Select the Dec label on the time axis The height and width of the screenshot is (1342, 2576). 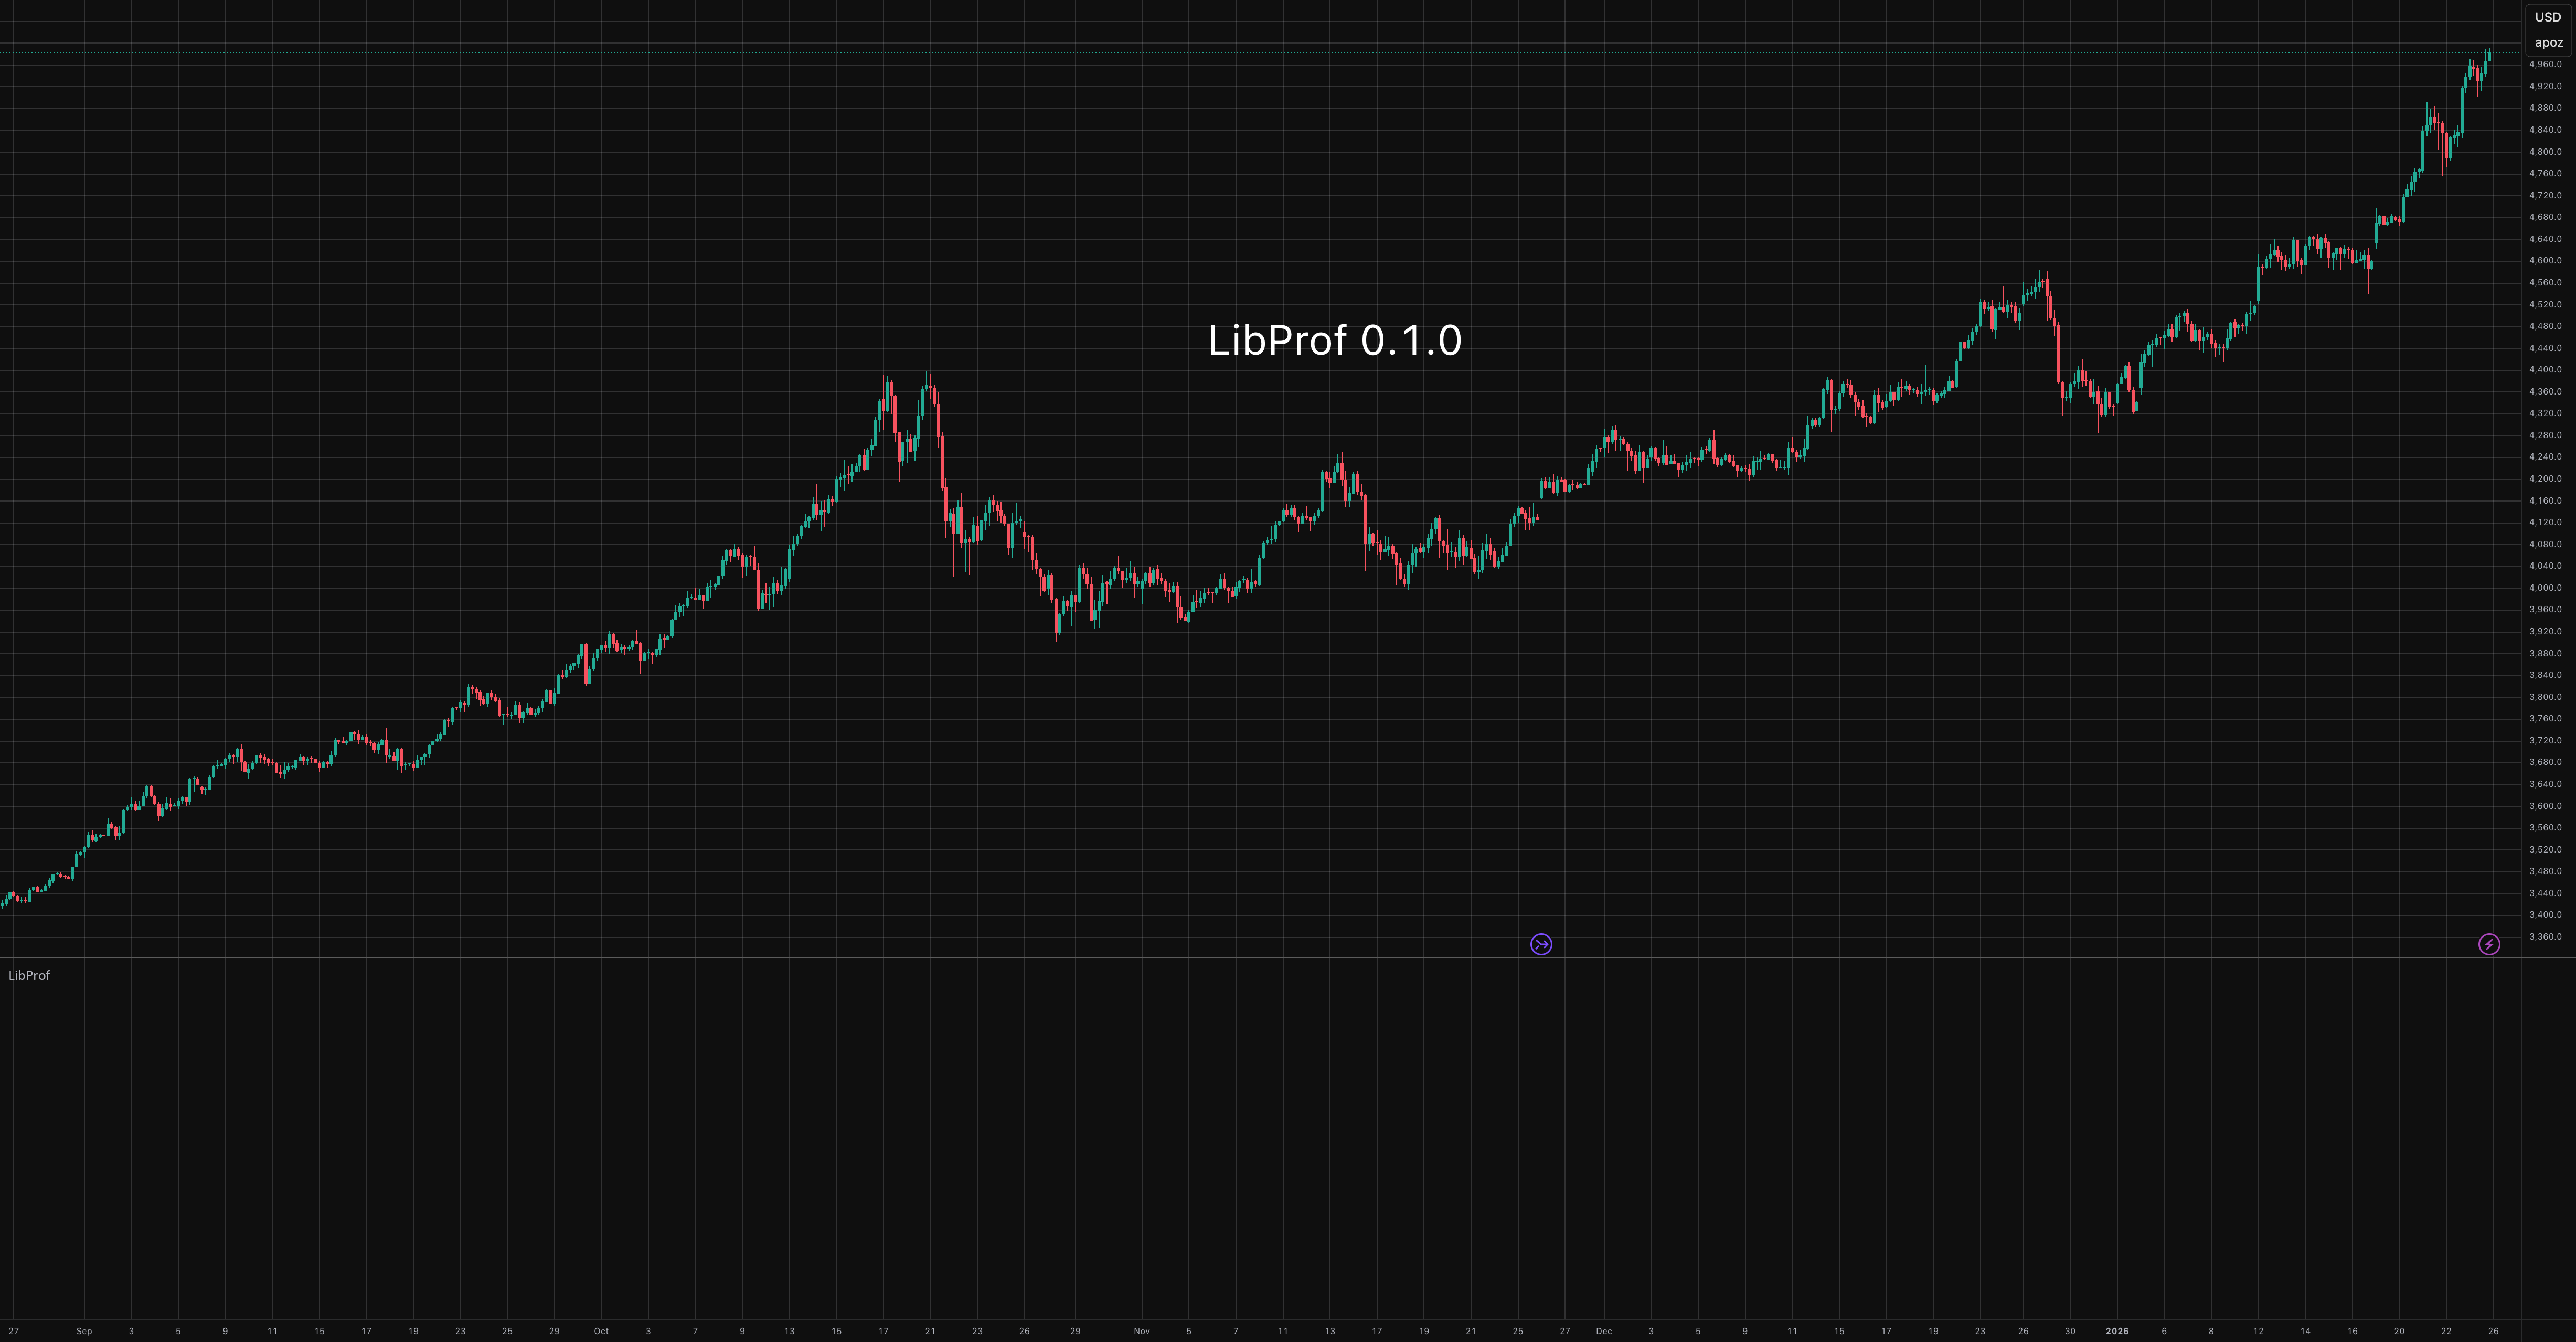[x=1604, y=1331]
